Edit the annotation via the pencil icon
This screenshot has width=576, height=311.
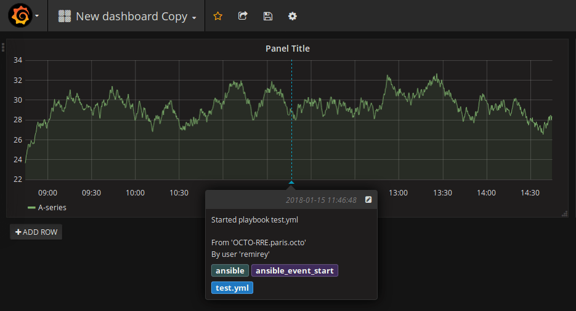[x=368, y=200]
